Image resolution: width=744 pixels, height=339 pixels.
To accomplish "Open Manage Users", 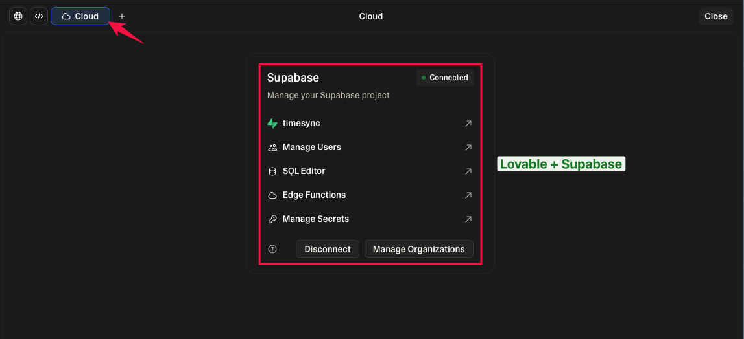I will 311,147.
